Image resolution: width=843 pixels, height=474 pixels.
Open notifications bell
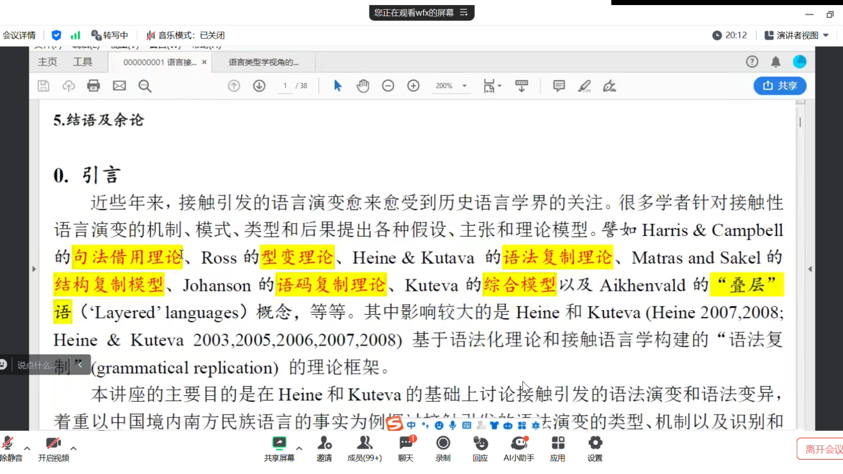tap(776, 62)
